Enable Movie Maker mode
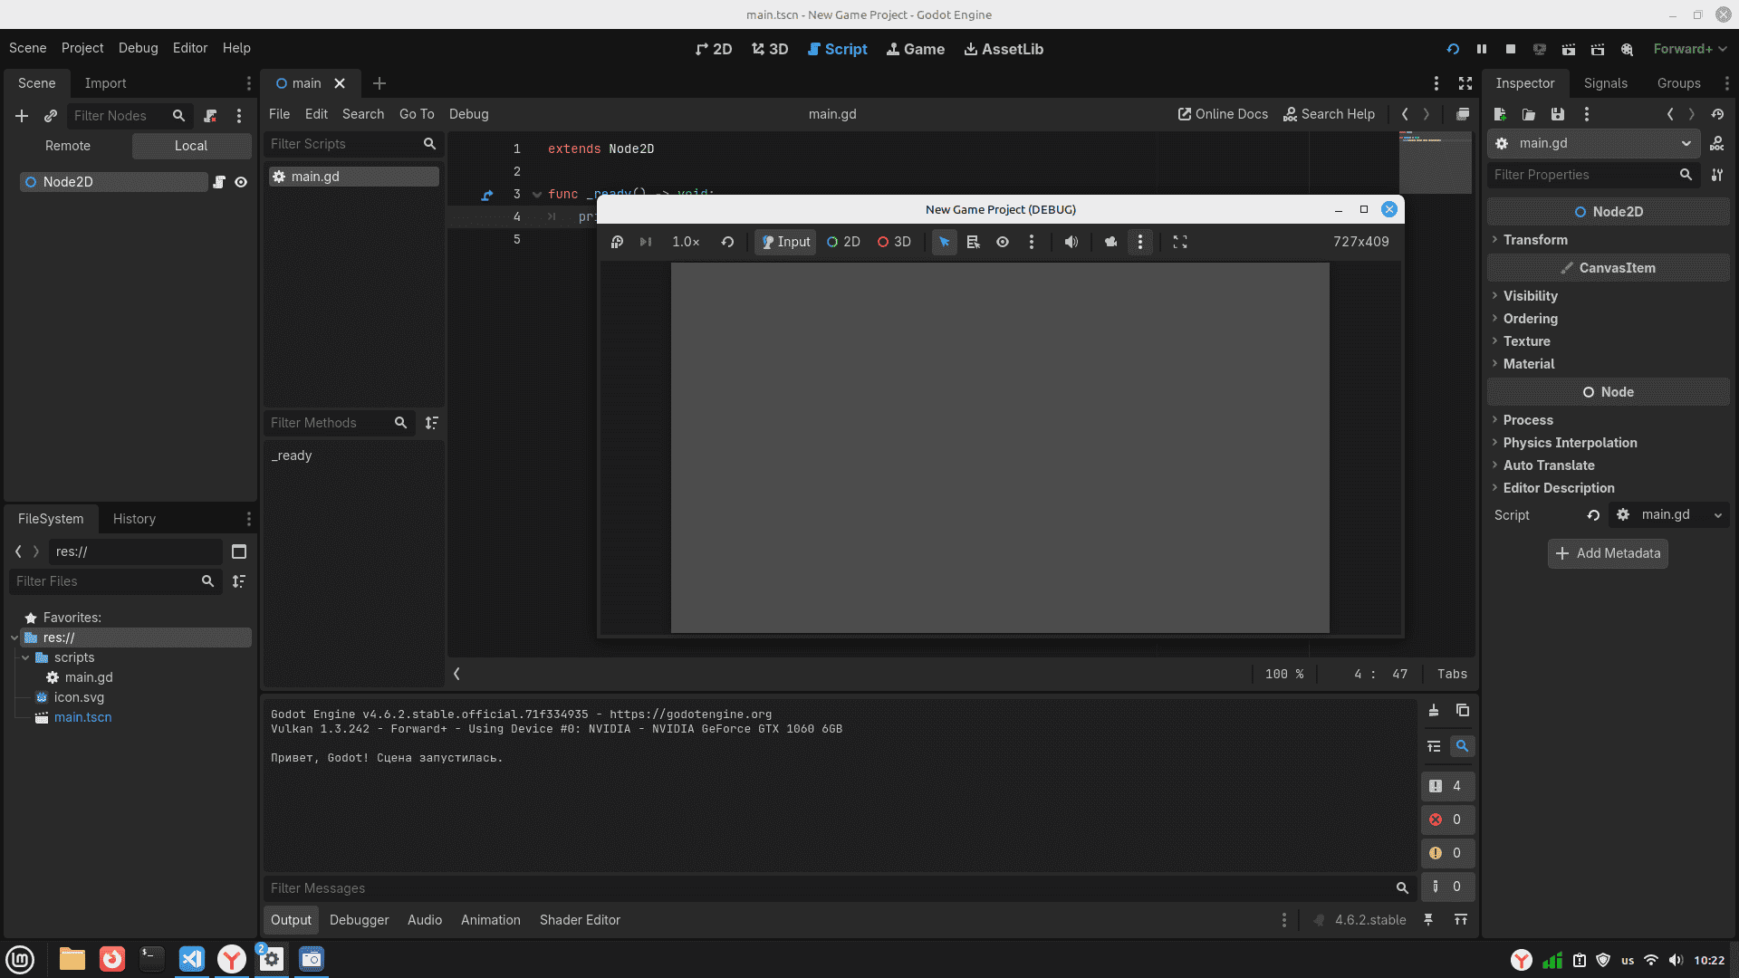Viewport: 1739px width, 978px height. click(1628, 49)
